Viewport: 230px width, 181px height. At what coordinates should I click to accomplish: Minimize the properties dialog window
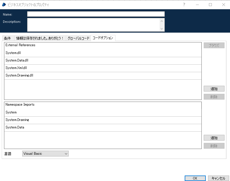[197, 5]
